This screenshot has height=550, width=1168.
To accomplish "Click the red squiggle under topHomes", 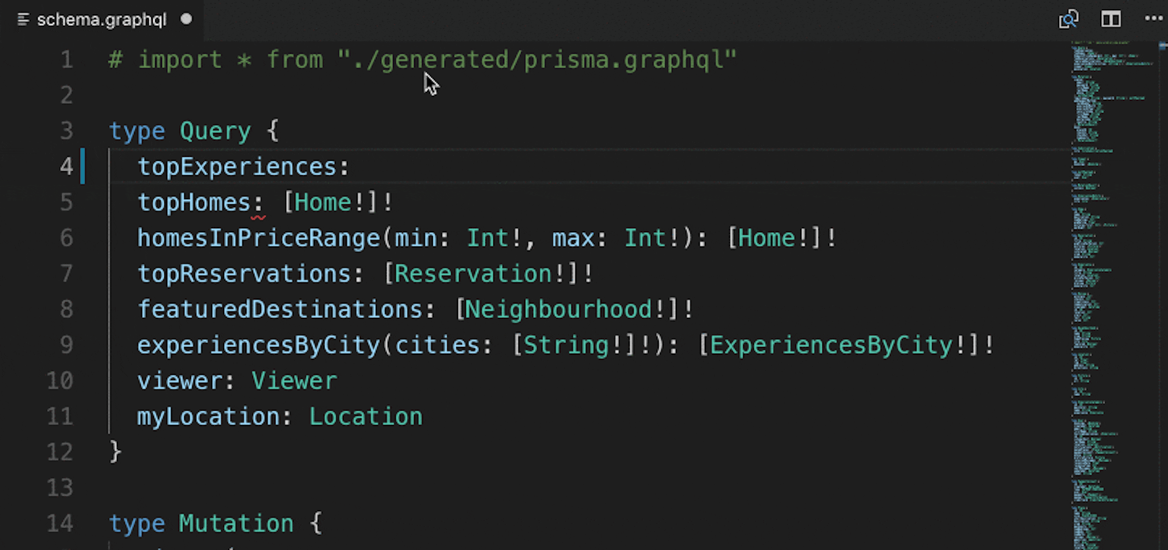I will pos(258,217).
